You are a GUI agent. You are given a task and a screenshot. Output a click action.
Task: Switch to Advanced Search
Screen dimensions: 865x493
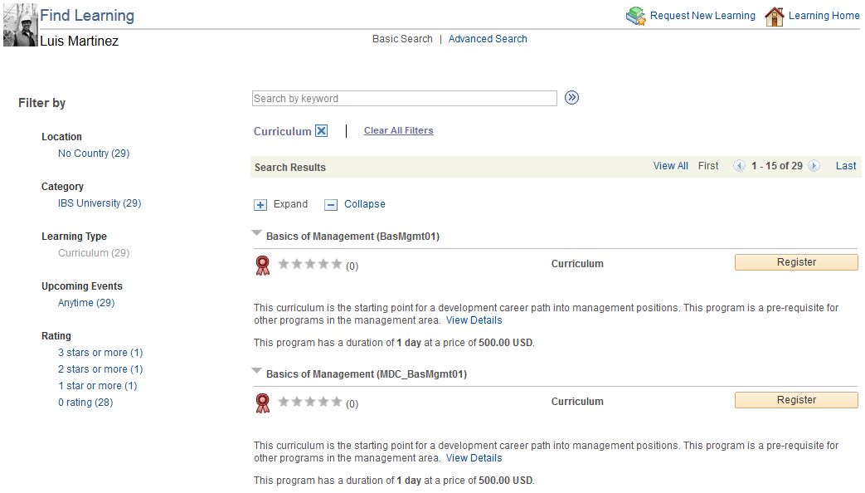pos(488,38)
